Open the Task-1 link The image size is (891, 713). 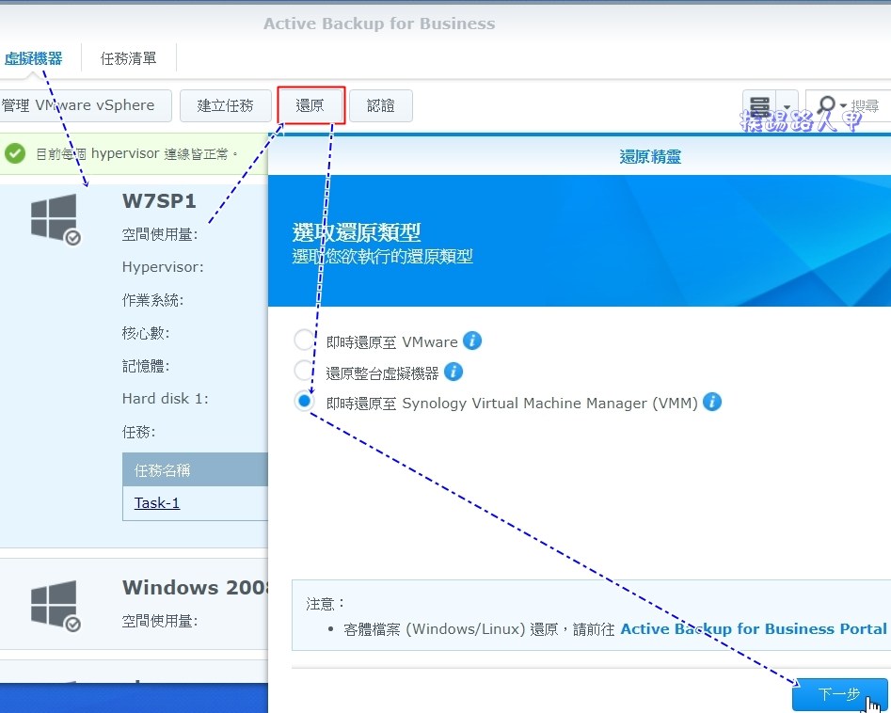coord(157,503)
